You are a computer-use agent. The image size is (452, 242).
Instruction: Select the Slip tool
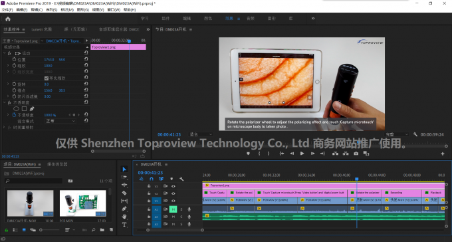tap(124, 201)
